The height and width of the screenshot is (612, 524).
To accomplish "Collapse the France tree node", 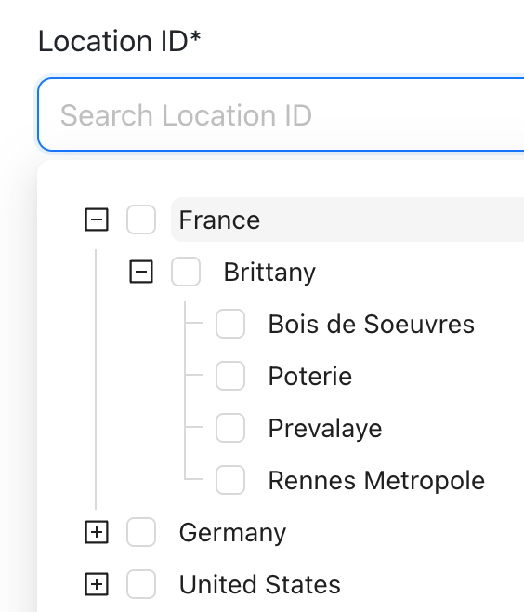I will coord(97,220).
